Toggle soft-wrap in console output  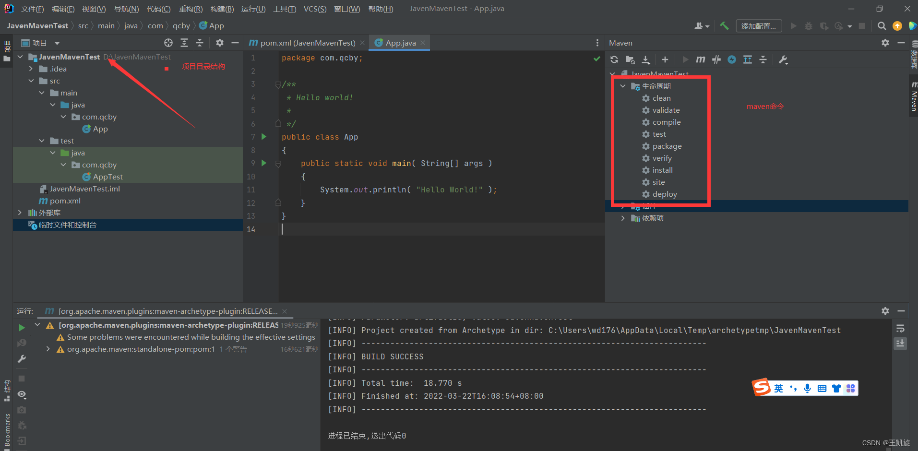tap(900, 329)
